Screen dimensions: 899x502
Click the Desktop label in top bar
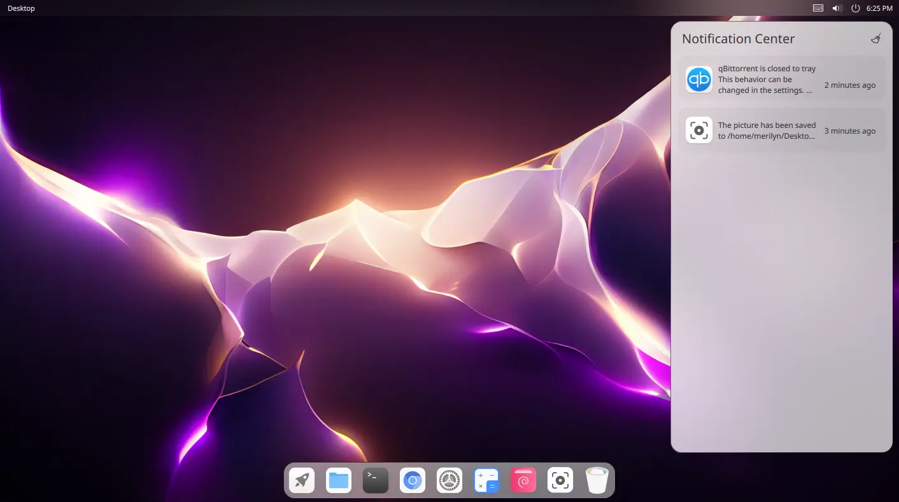(x=21, y=8)
